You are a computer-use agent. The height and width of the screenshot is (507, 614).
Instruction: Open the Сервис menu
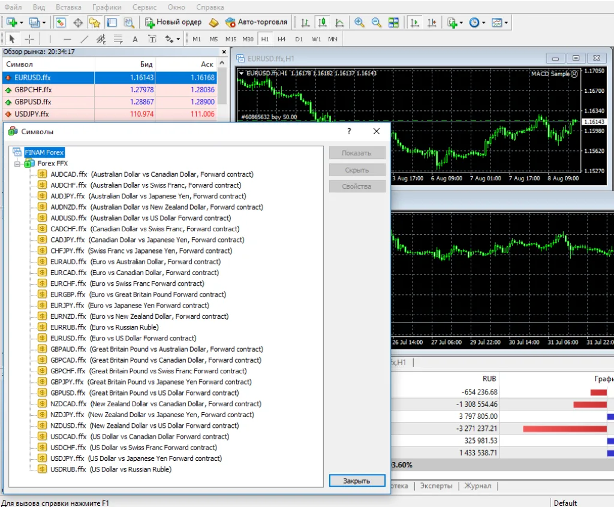(144, 7)
